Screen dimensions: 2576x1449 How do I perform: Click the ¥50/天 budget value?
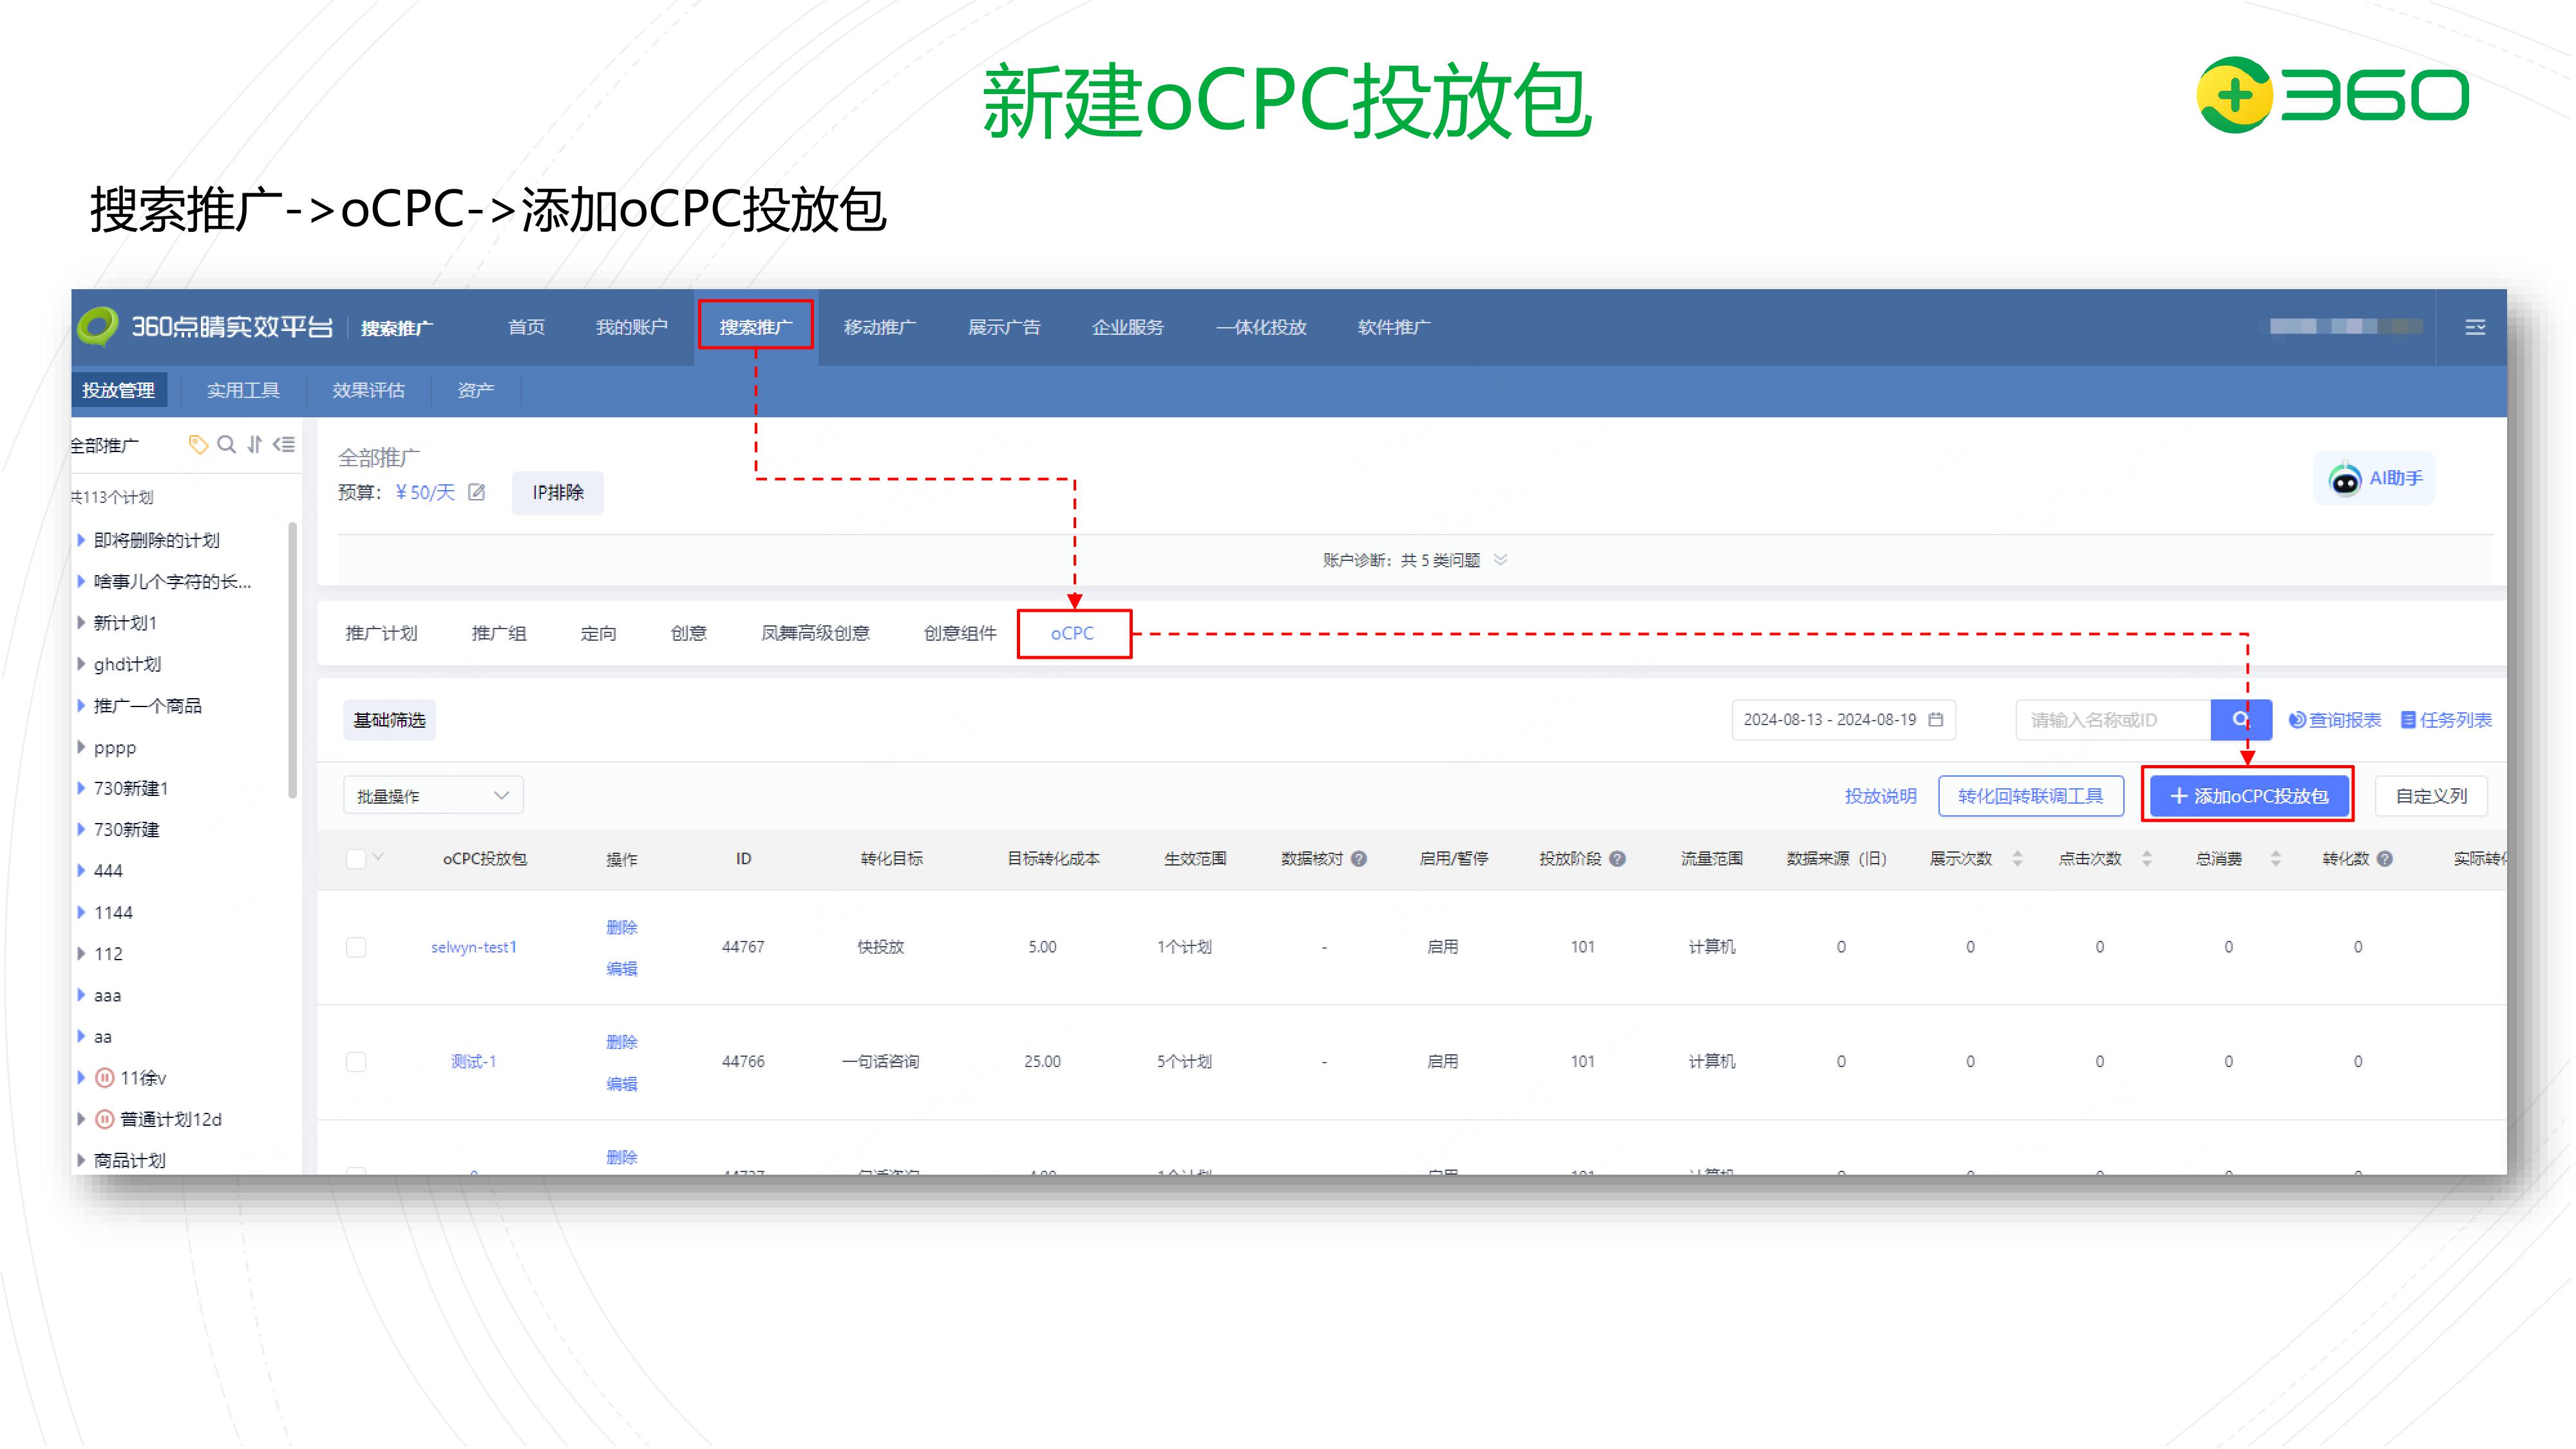425,492
